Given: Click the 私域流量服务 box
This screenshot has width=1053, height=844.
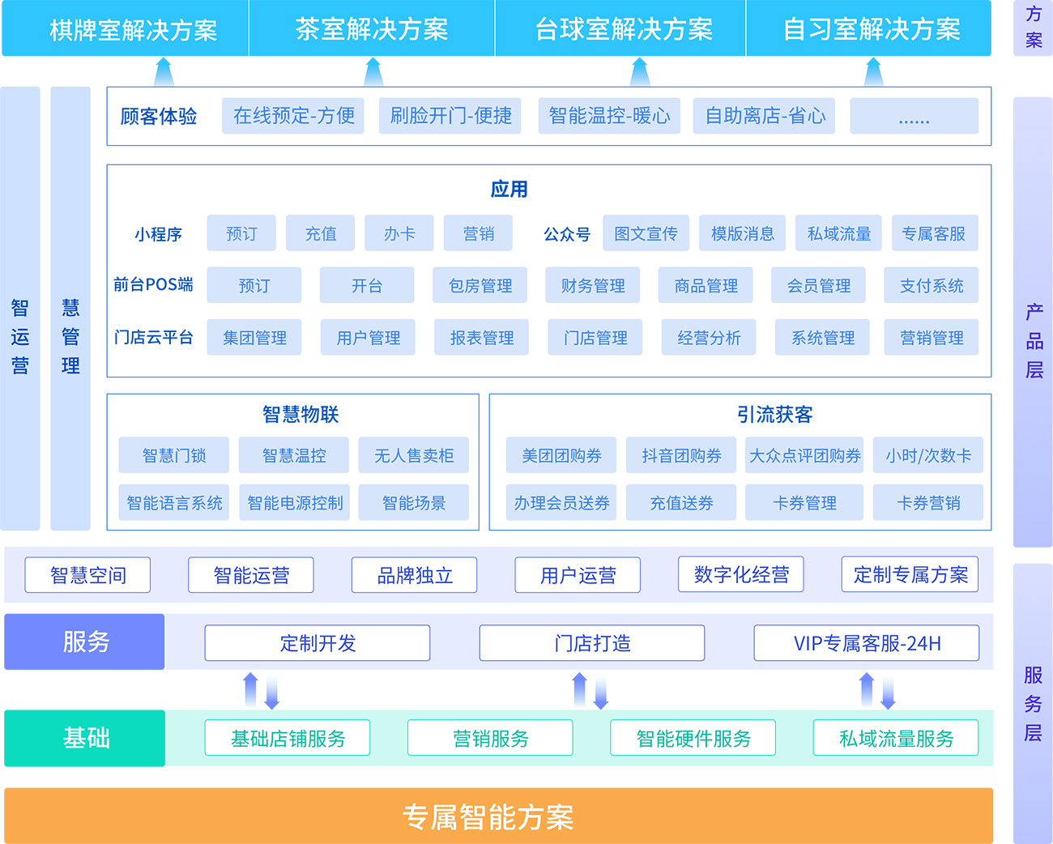Looking at the screenshot, I should 896,738.
